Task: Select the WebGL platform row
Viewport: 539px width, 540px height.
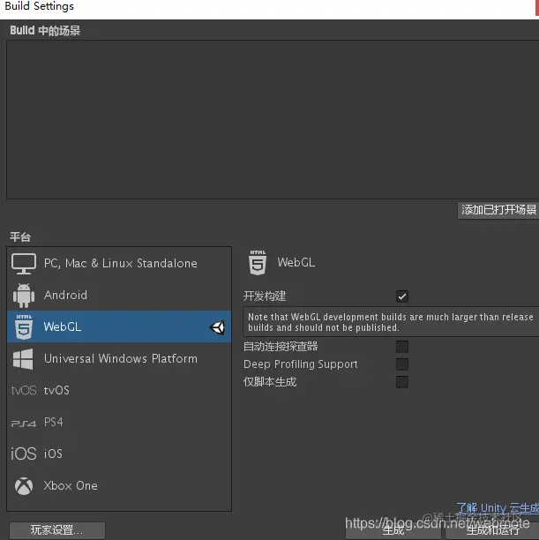Action: click(119, 326)
